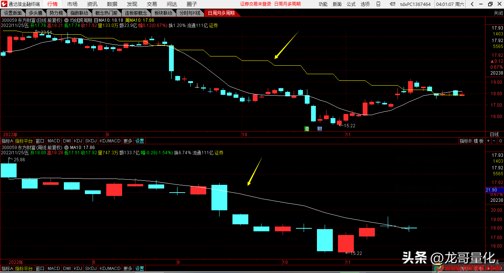
Task: Click the plus zoom-in button on chart
Action: coord(488,141)
